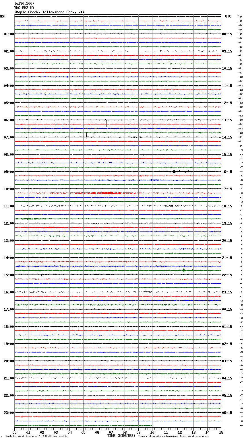
Task: Click minute tick label '00' on the bottom axis
Action: pyautogui.click(x=14, y=432)
